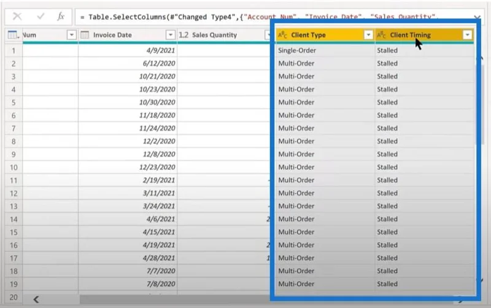Viewport: 491px width, 308px height.
Task: Click Stalled cell in row 19
Action: 424,284
